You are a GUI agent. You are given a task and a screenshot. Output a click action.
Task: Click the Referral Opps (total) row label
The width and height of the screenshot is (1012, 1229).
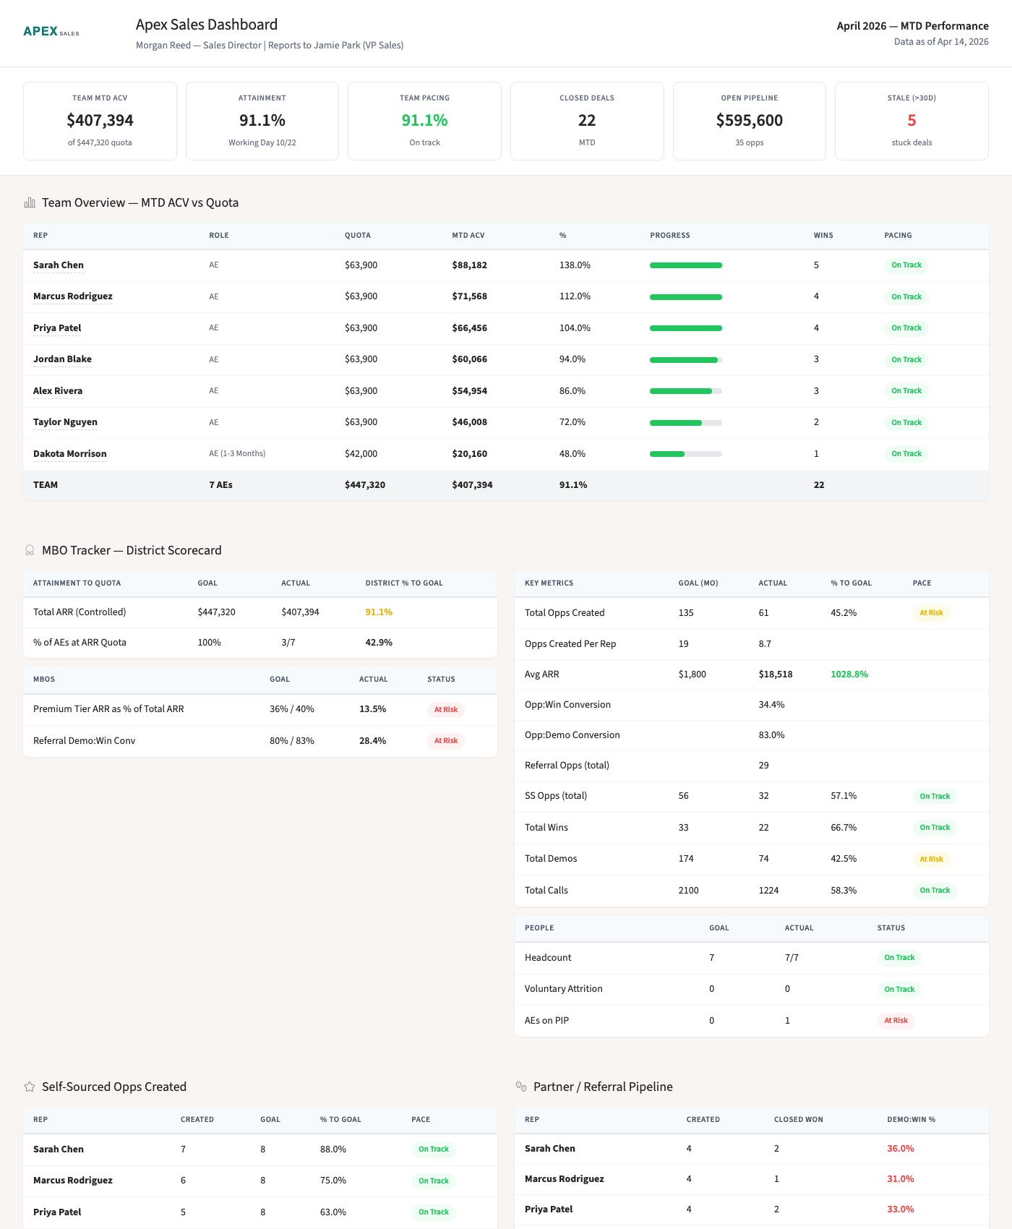coord(567,766)
